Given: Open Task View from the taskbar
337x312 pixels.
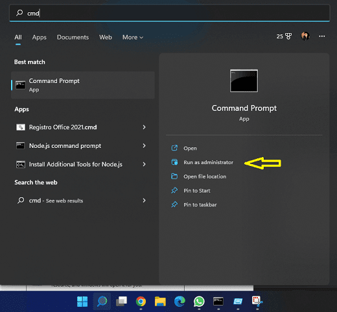Looking at the screenshot, I should pos(121,302).
